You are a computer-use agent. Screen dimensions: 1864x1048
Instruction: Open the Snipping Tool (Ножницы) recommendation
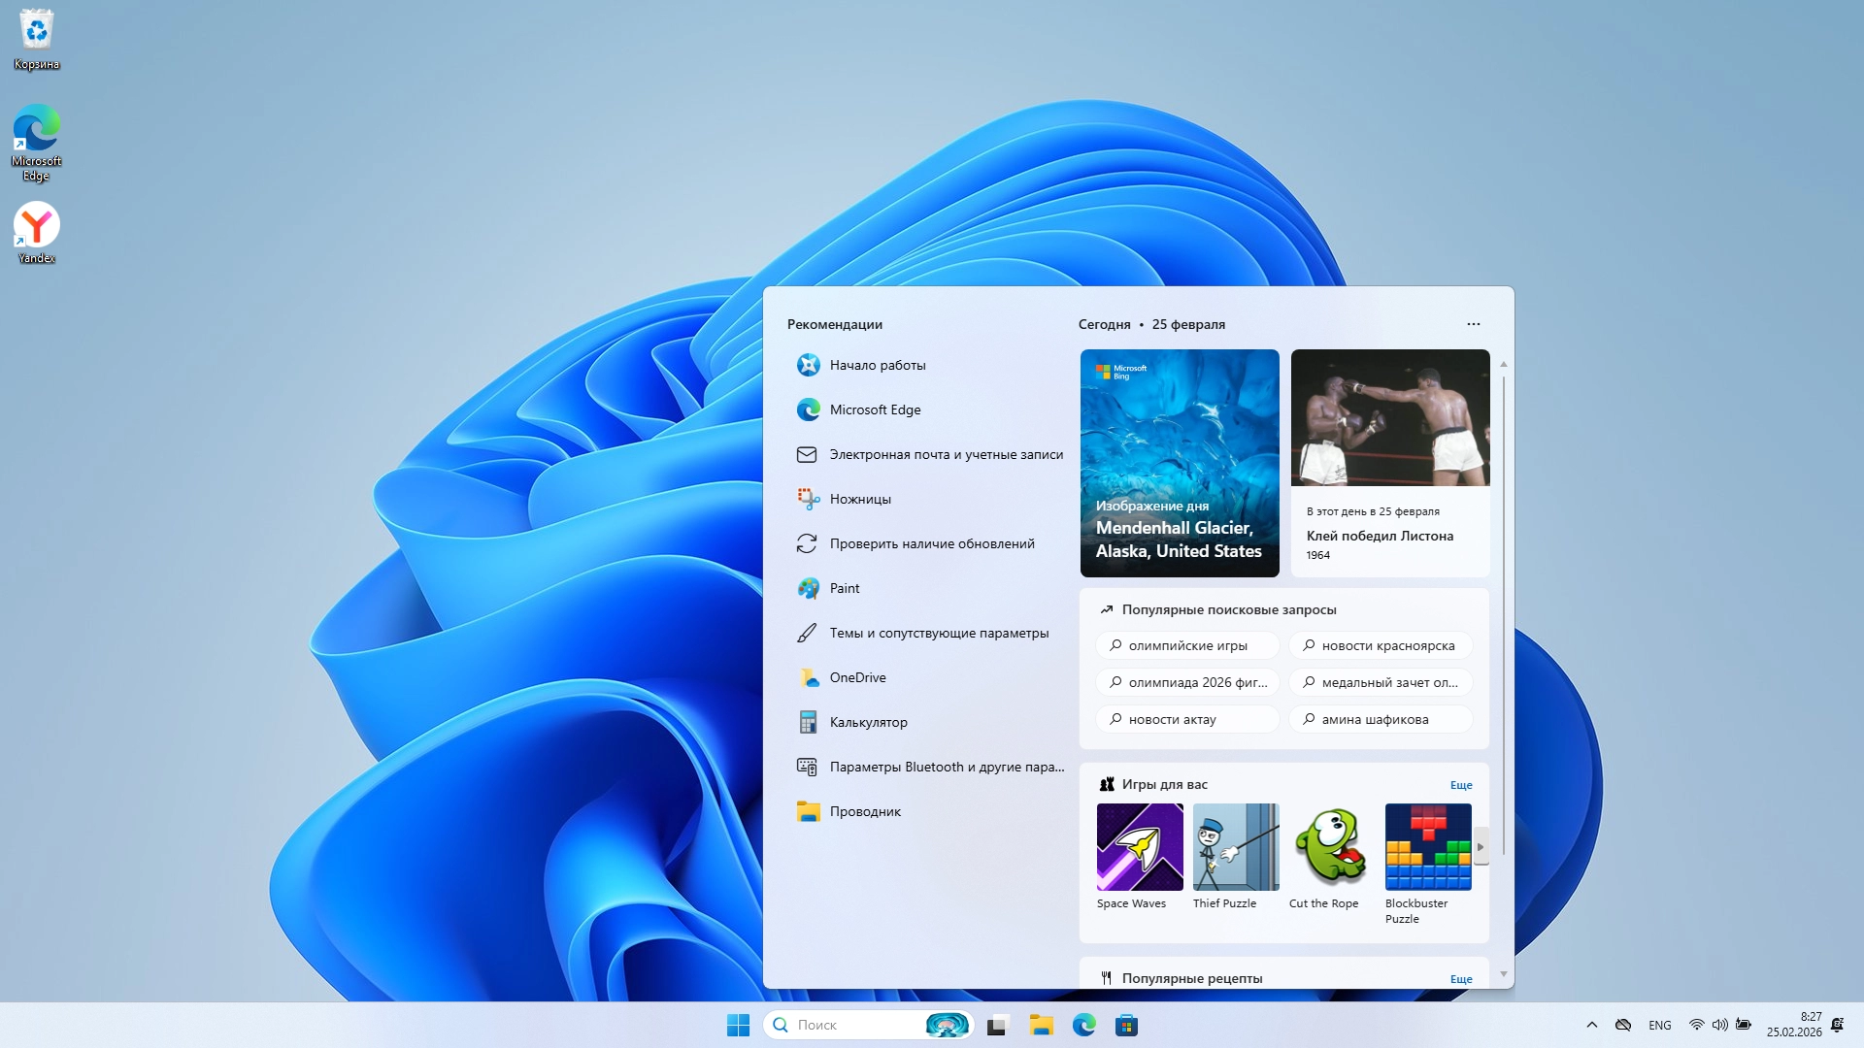pos(859,499)
